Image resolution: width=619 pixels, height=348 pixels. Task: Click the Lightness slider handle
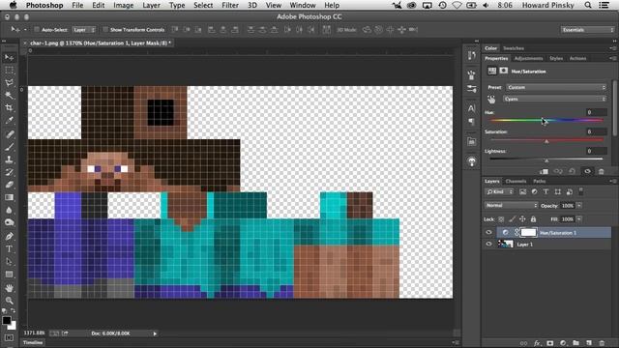[546, 160]
